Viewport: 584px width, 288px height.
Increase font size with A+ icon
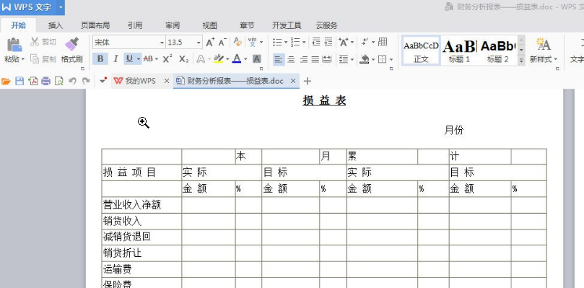[x=210, y=42]
